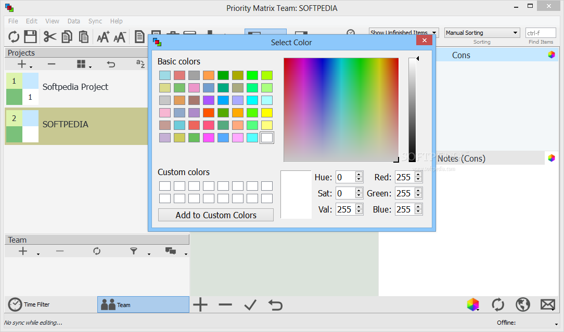Close the Select Color dialog
The image size is (564, 332).
click(x=425, y=40)
